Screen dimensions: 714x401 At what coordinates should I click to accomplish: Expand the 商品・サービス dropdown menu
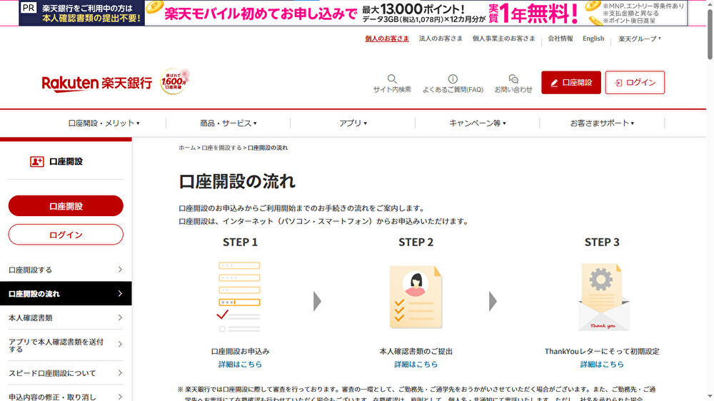(228, 123)
